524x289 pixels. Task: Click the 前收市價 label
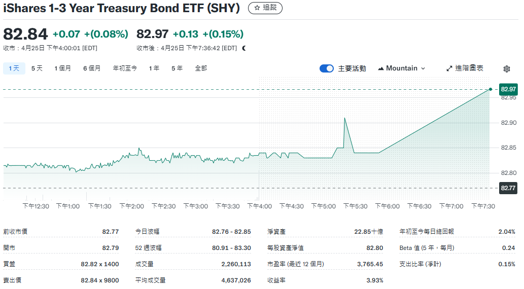(x=15, y=232)
